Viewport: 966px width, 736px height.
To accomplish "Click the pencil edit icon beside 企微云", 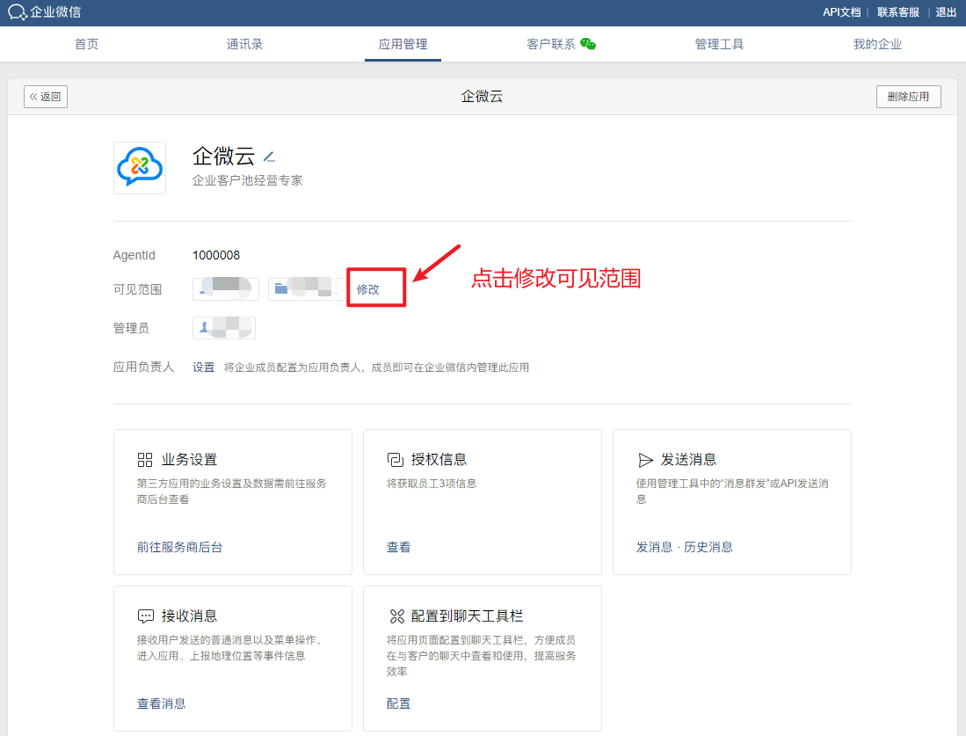I will point(270,157).
